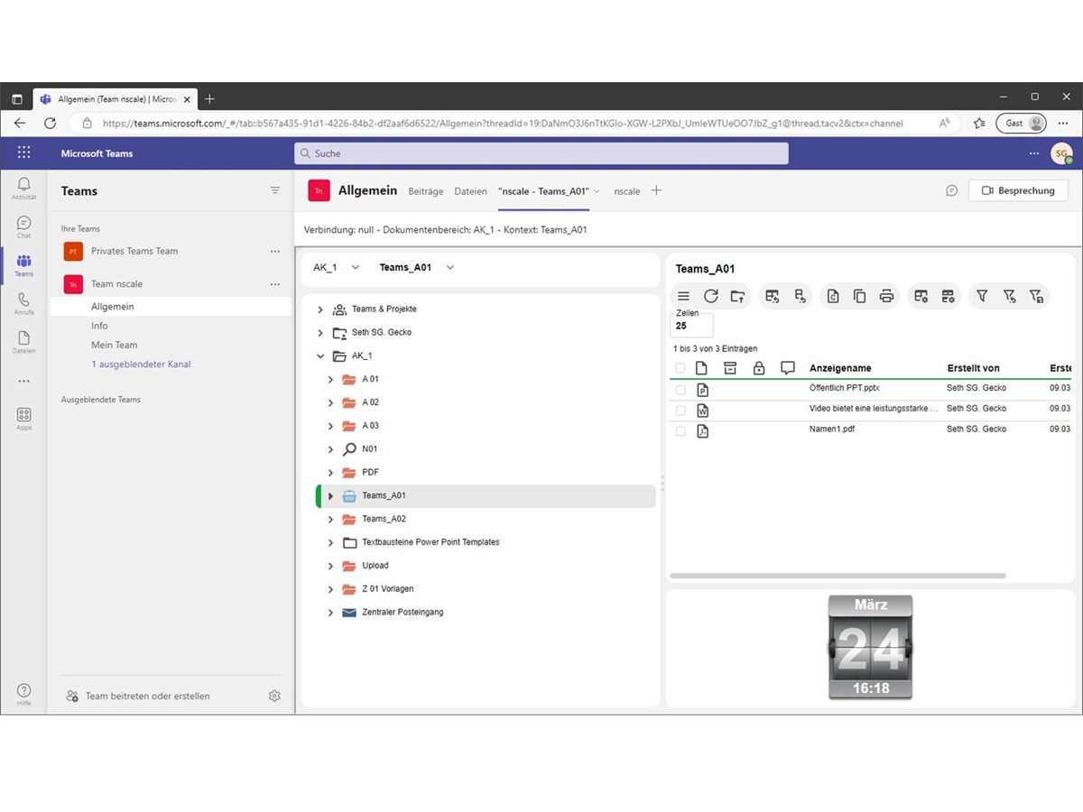
Task: Expand the Zentraler Posteingang node
Action: pos(330,613)
